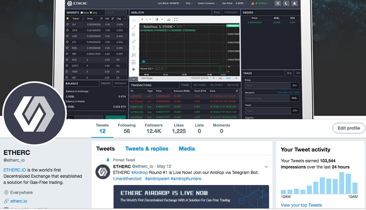Click the chain link icon beside etherc.io

click(6, 201)
